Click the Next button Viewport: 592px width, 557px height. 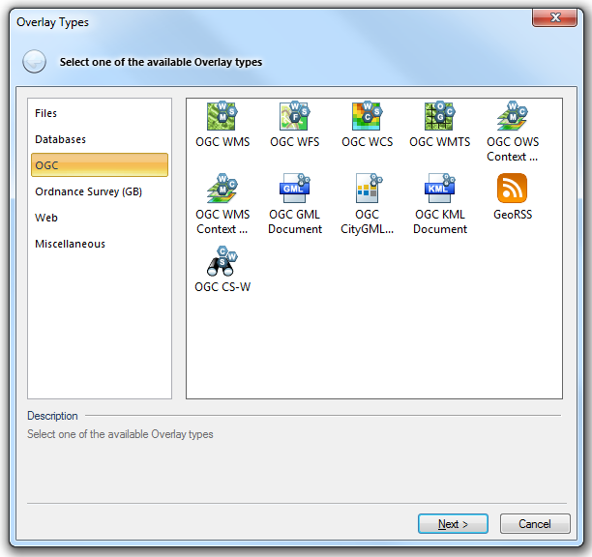coord(453,523)
